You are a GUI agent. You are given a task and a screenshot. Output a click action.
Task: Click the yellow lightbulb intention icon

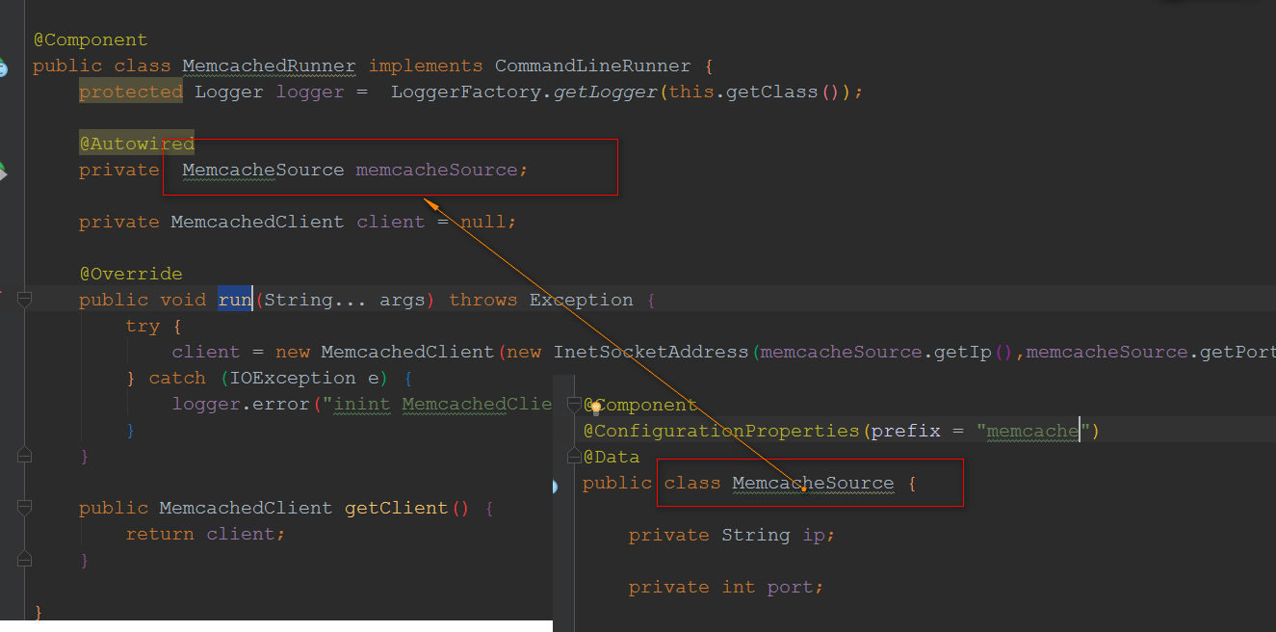(x=596, y=406)
